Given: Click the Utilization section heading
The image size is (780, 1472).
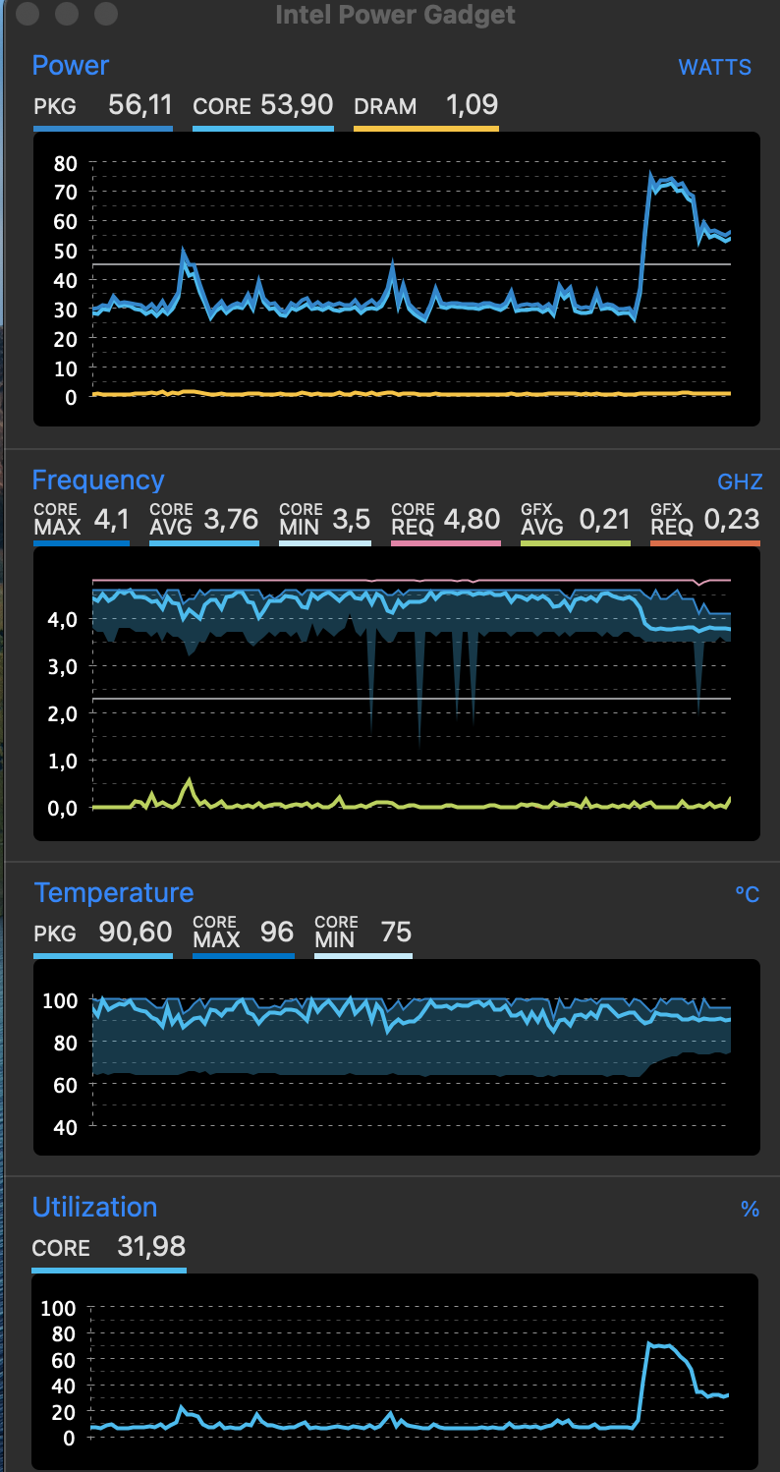Looking at the screenshot, I should point(94,1208).
